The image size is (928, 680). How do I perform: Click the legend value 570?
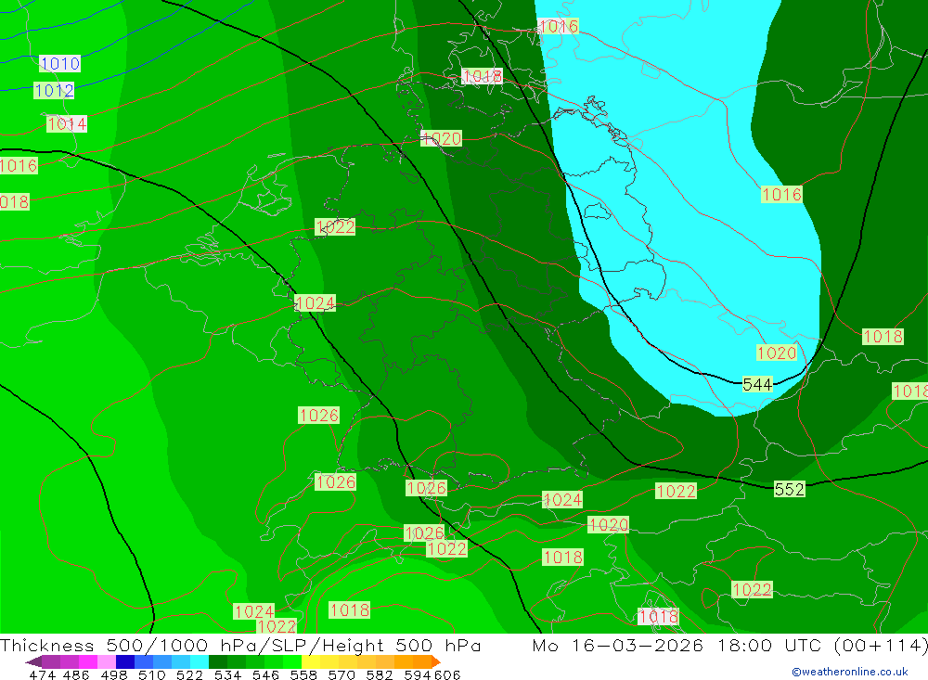(341, 674)
